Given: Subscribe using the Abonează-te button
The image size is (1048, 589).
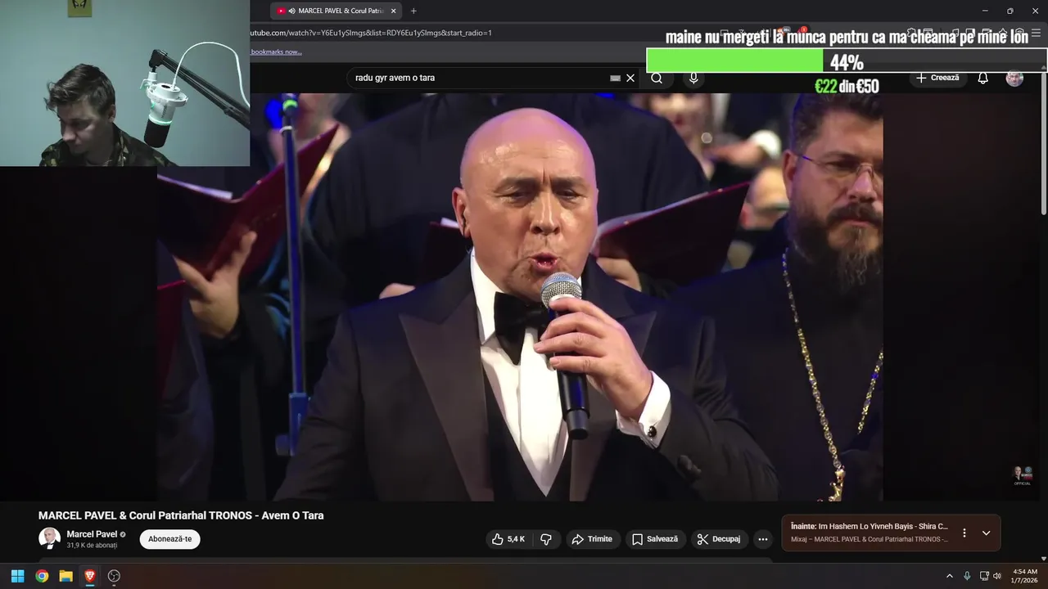Looking at the screenshot, I should click(170, 539).
